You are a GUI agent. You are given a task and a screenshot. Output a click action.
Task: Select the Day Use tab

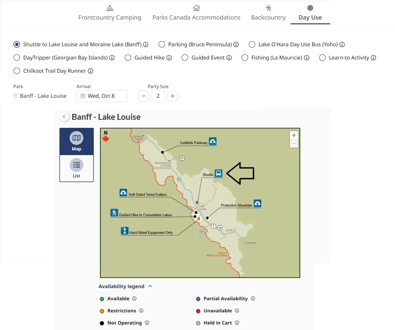point(310,13)
